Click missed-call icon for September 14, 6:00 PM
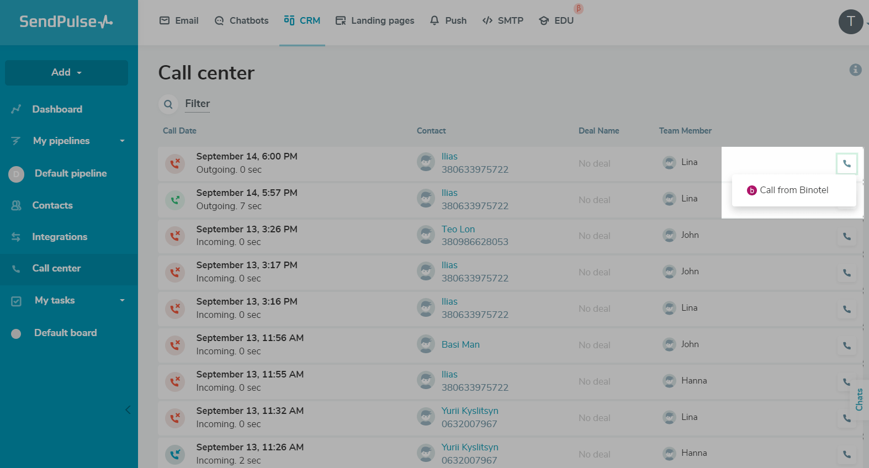 click(x=175, y=163)
